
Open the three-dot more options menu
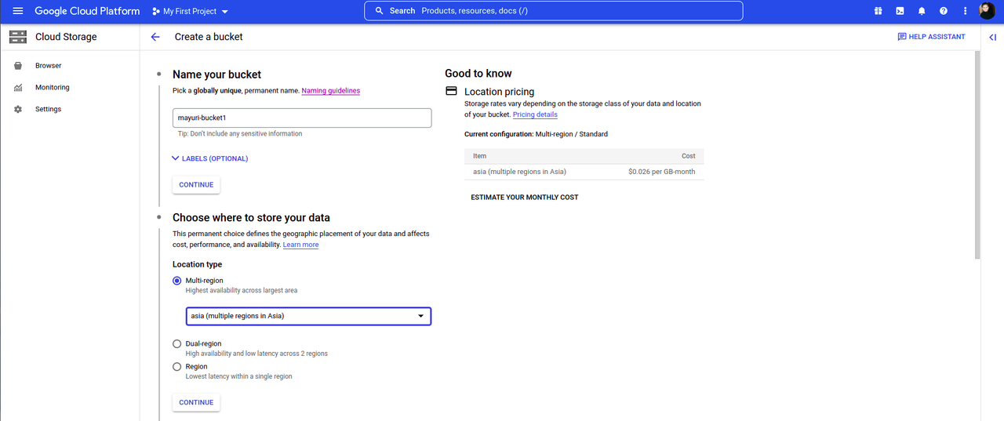point(966,11)
